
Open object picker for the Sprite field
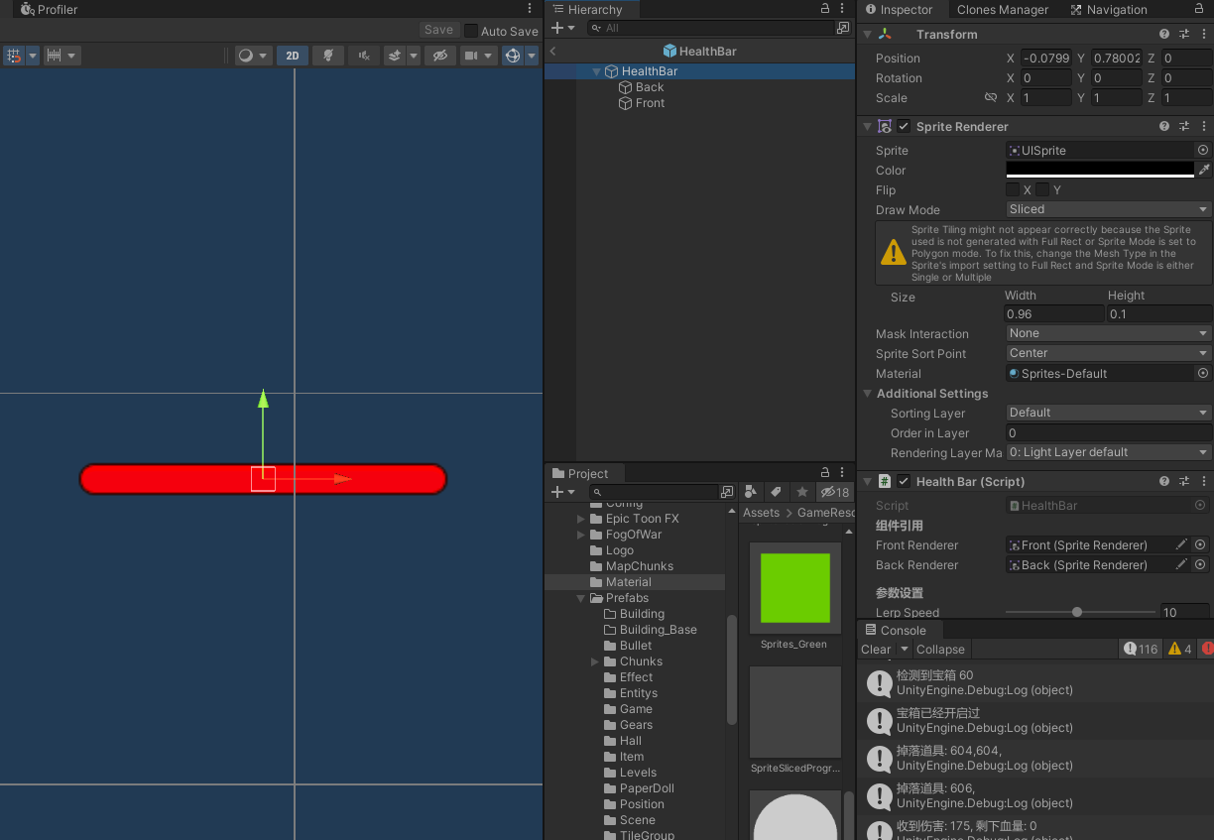click(x=1203, y=150)
